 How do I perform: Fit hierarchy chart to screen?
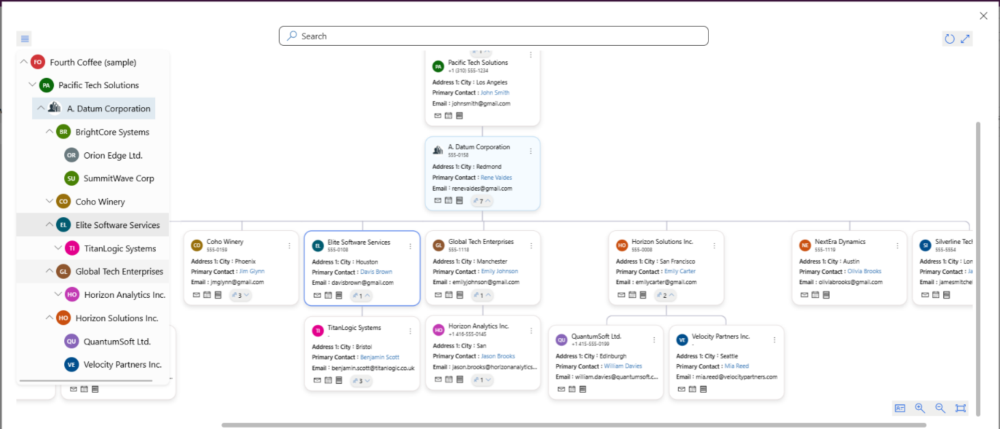pos(960,408)
